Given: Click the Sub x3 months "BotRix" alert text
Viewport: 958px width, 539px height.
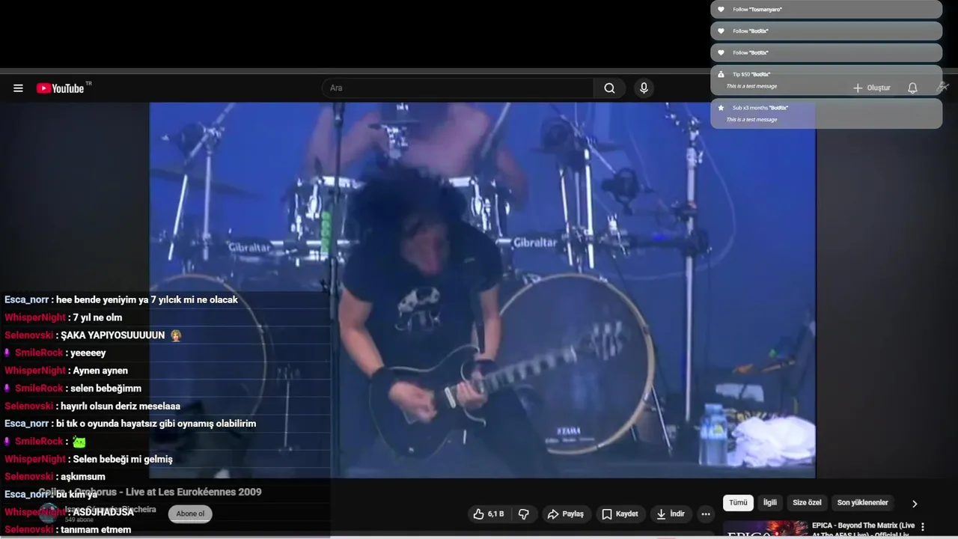Looking at the screenshot, I should click(760, 107).
